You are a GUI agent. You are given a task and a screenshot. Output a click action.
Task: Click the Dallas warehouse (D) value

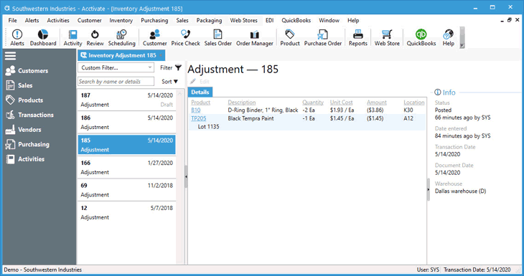tap(460, 191)
